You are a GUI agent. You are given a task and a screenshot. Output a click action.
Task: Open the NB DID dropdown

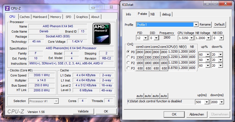(221, 38)
